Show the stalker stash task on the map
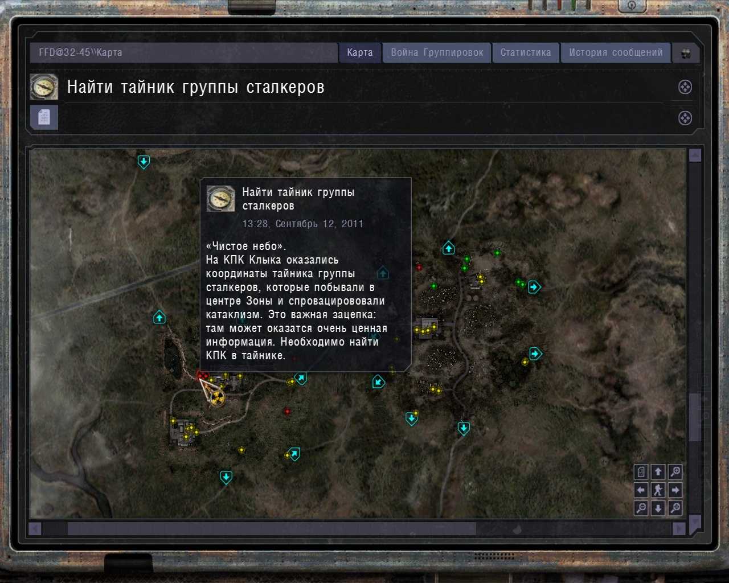 (x=685, y=87)
